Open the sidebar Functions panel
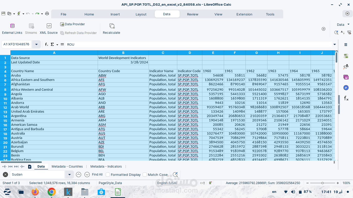This screenshot has height=198, width=353. tap(346, 98)
